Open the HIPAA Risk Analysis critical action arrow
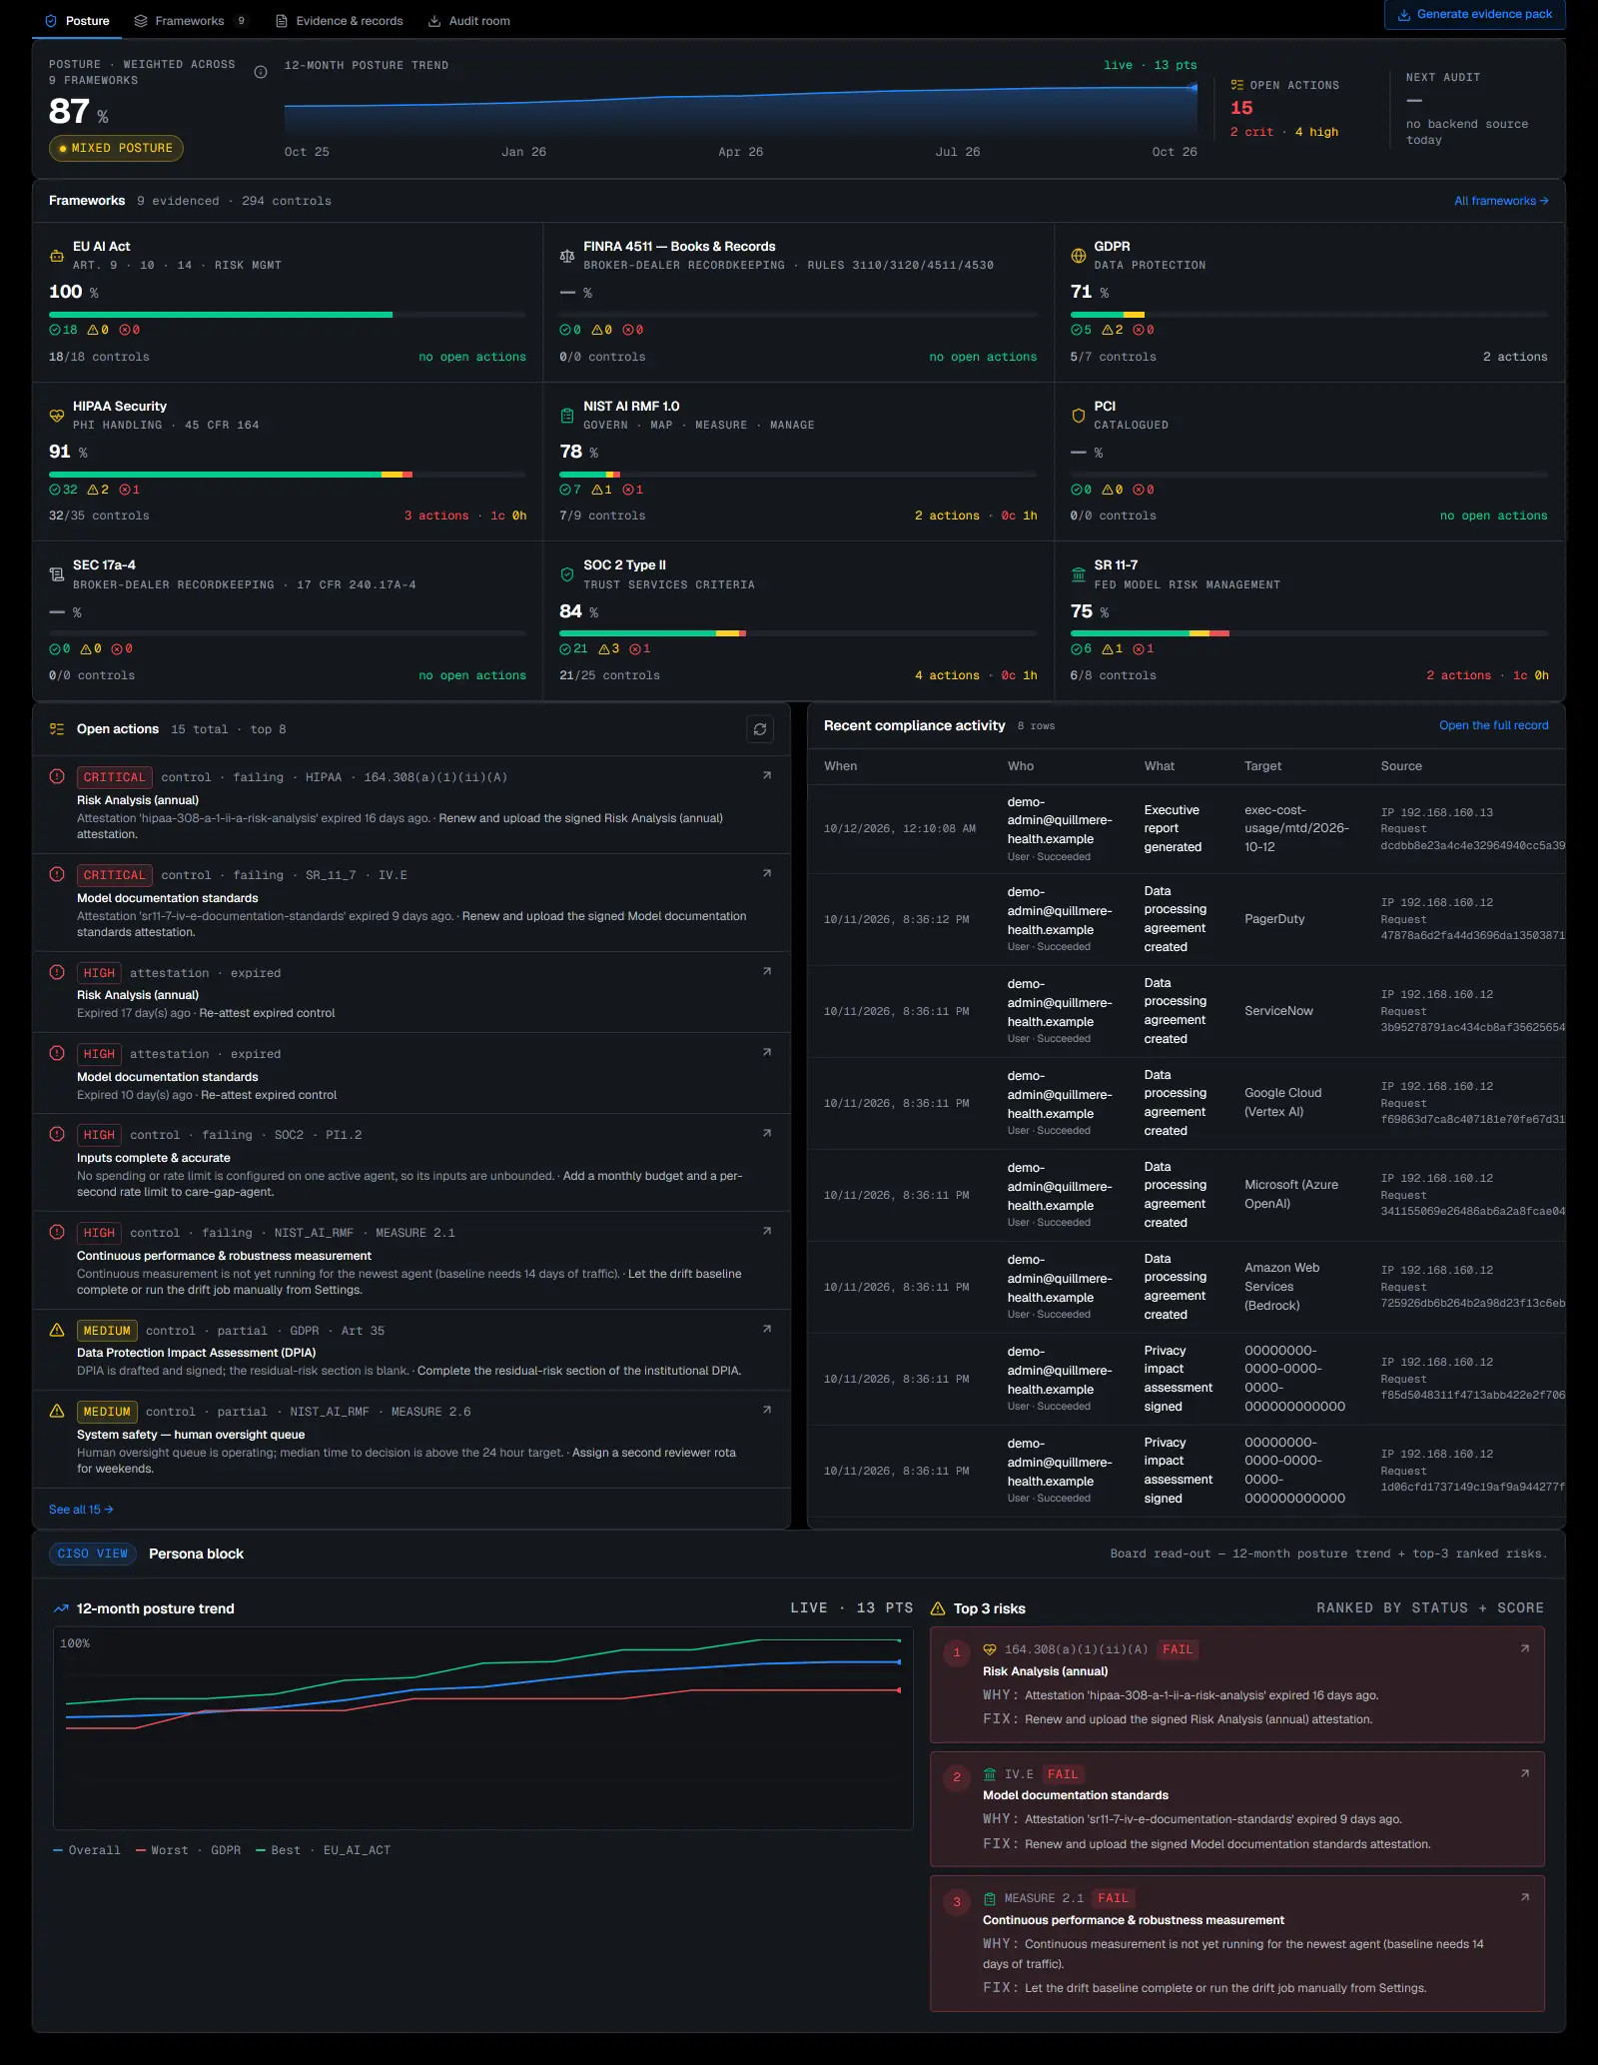Viewport: 1598px width, 2065px height. click(767, 775)
